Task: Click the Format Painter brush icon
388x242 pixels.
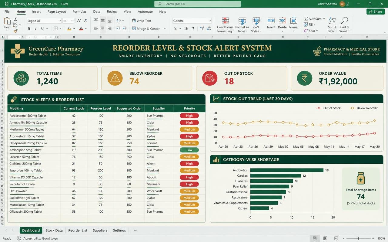Action: [15, 31]
